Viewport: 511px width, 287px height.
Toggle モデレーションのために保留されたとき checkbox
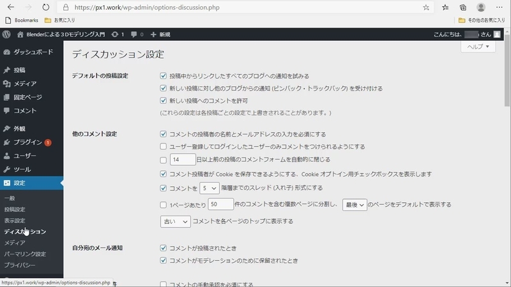(164, 260)
